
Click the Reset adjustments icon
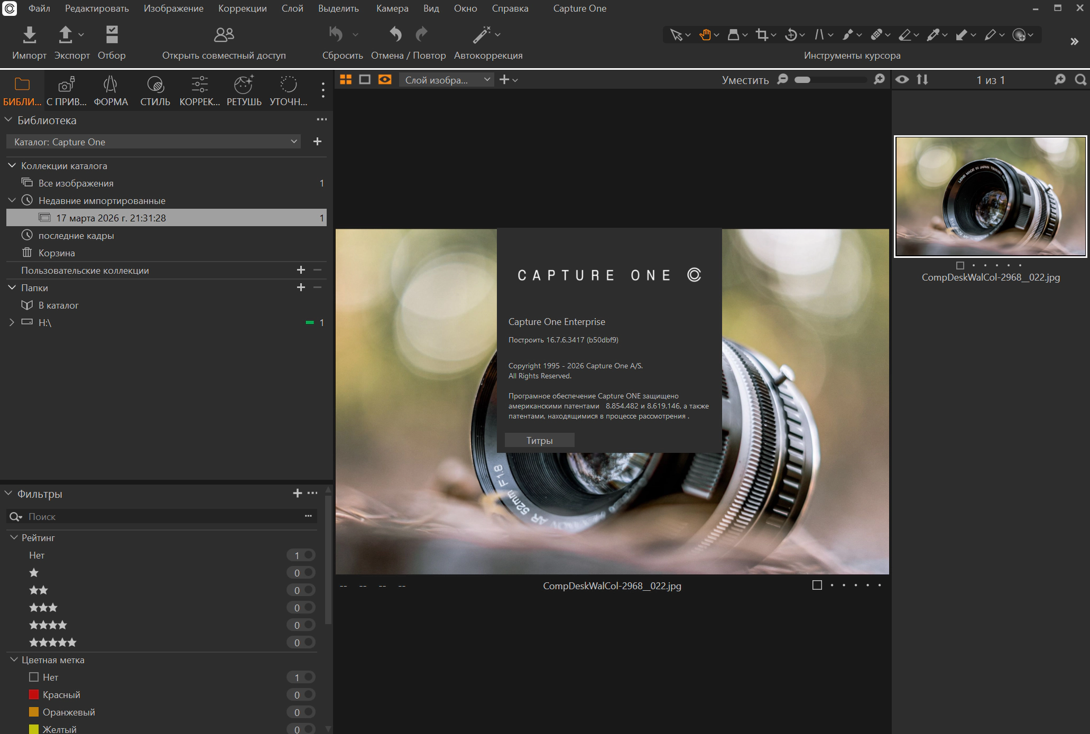pyautogui.click(x=336, y=35)
